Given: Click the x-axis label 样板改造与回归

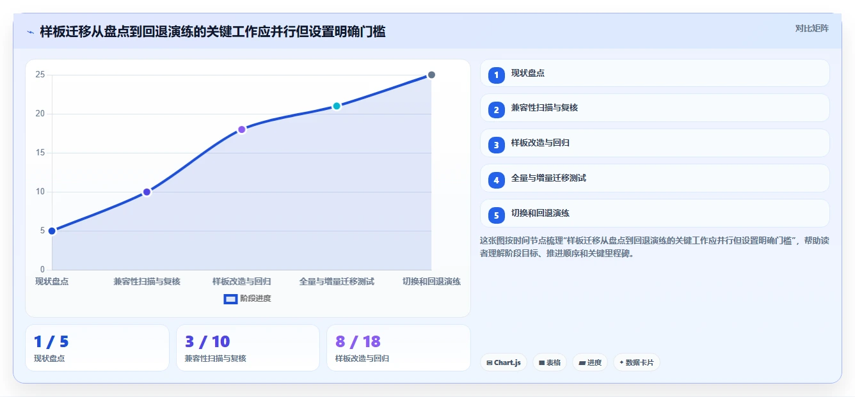Looking at the screenshot, I should [242, 281].
